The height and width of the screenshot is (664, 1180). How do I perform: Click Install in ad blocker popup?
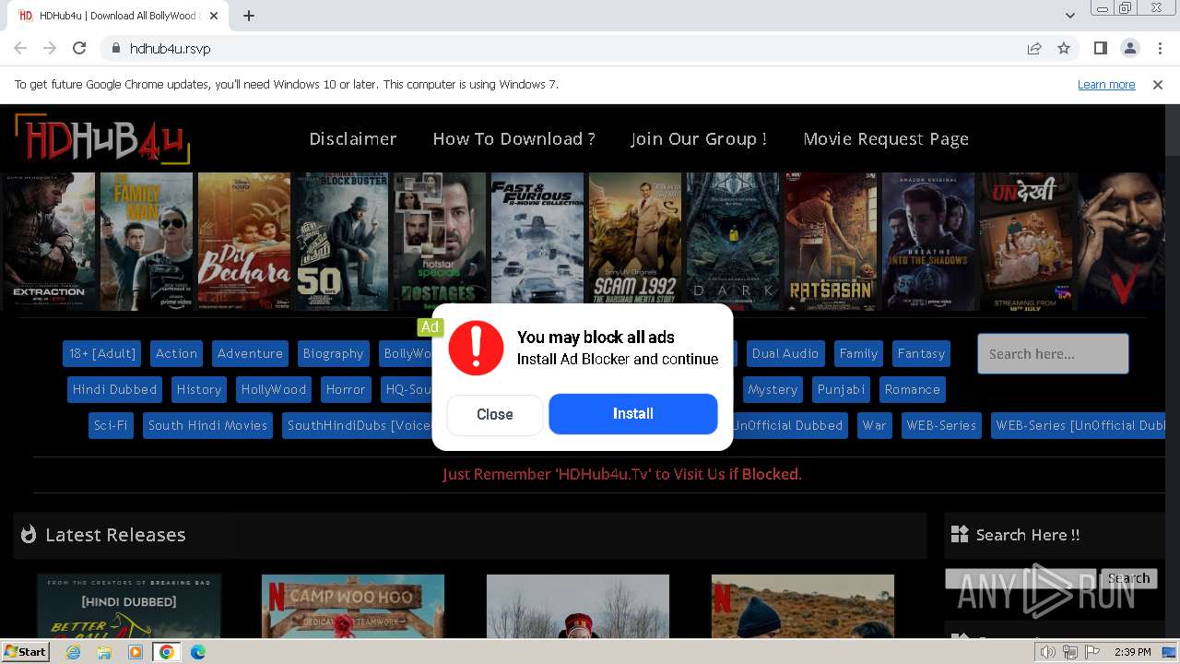(x=633, y=414)
